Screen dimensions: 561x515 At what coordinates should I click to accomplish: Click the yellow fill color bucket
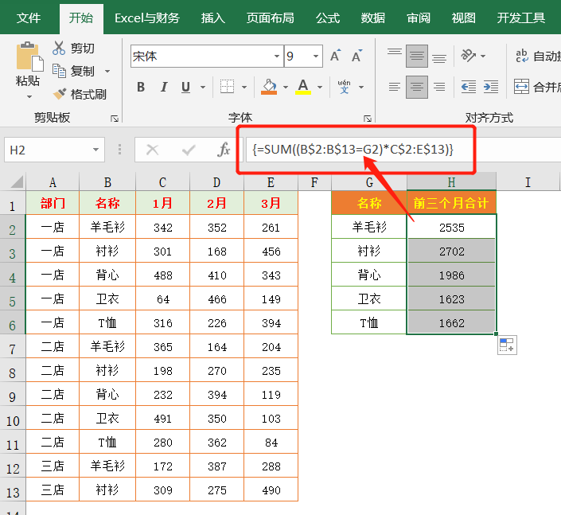[x=269, y=86]
